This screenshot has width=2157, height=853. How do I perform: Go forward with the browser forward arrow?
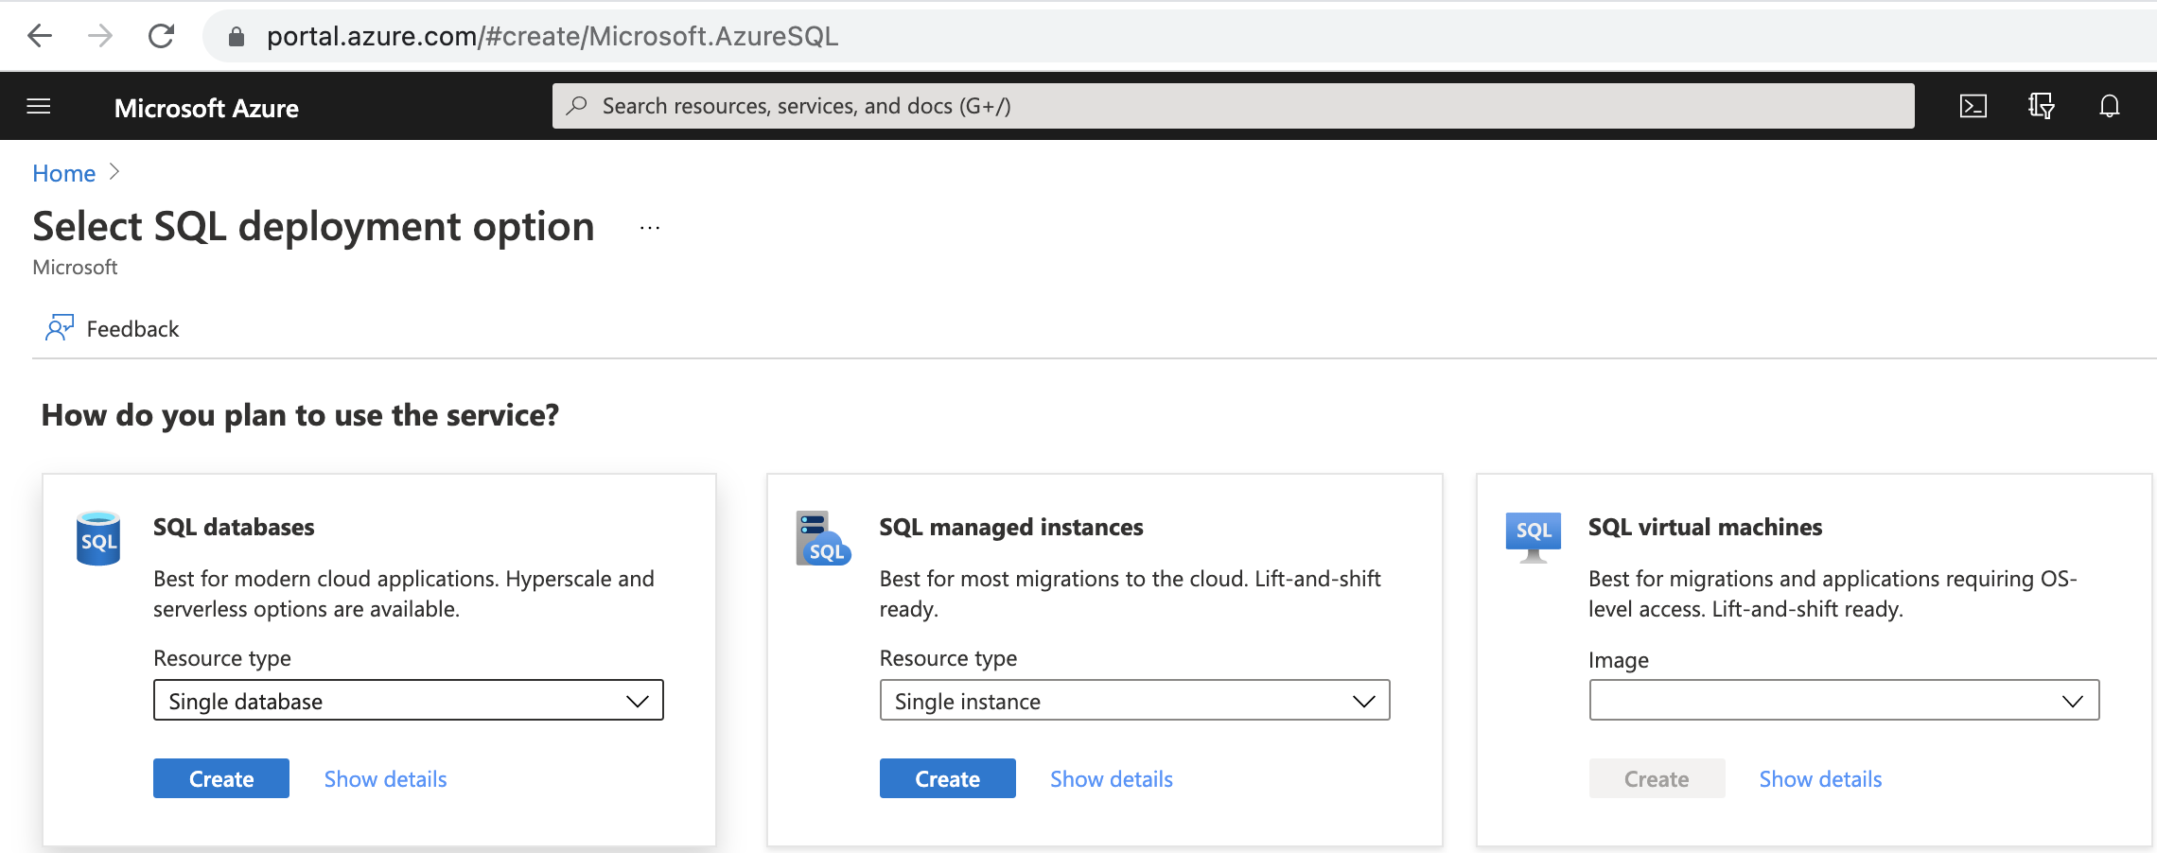pyautogui.click(x=99, y=36)
